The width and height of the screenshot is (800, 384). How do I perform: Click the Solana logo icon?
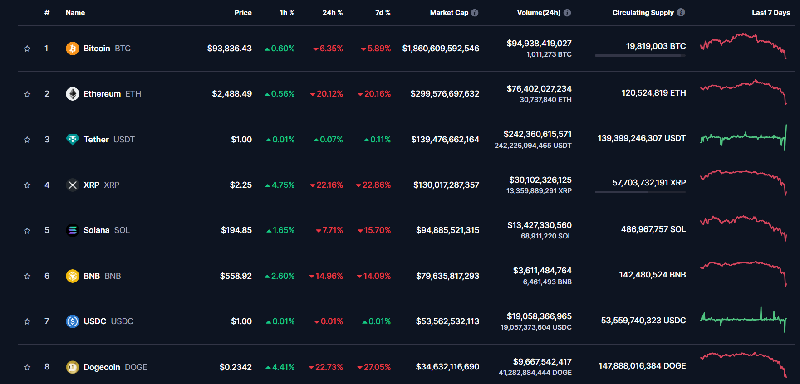pyautogui.click(x=72, y=230)
